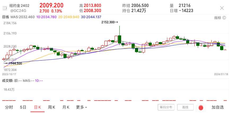The height and width of the screenshot is (113, 231).
Task: Click the MA5:2032.460 indicator label
Action: pos(23,17)
